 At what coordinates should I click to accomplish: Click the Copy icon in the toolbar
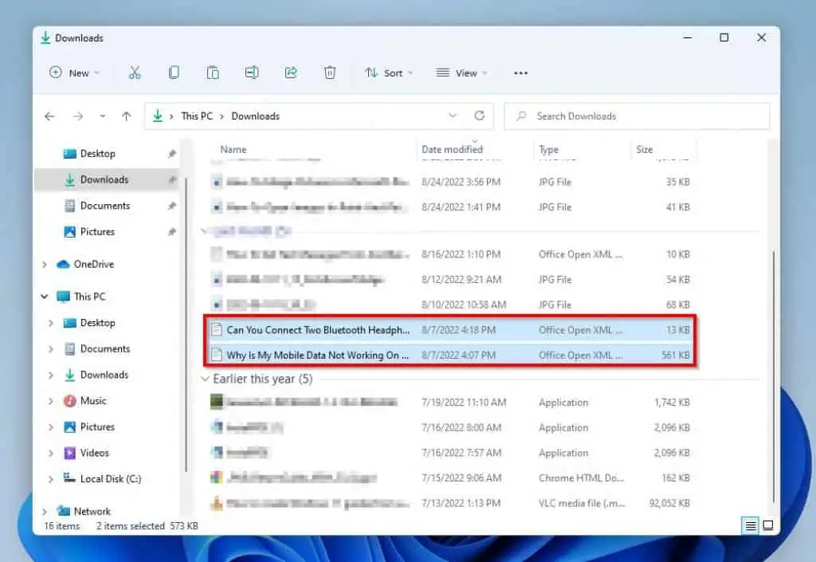174,73
